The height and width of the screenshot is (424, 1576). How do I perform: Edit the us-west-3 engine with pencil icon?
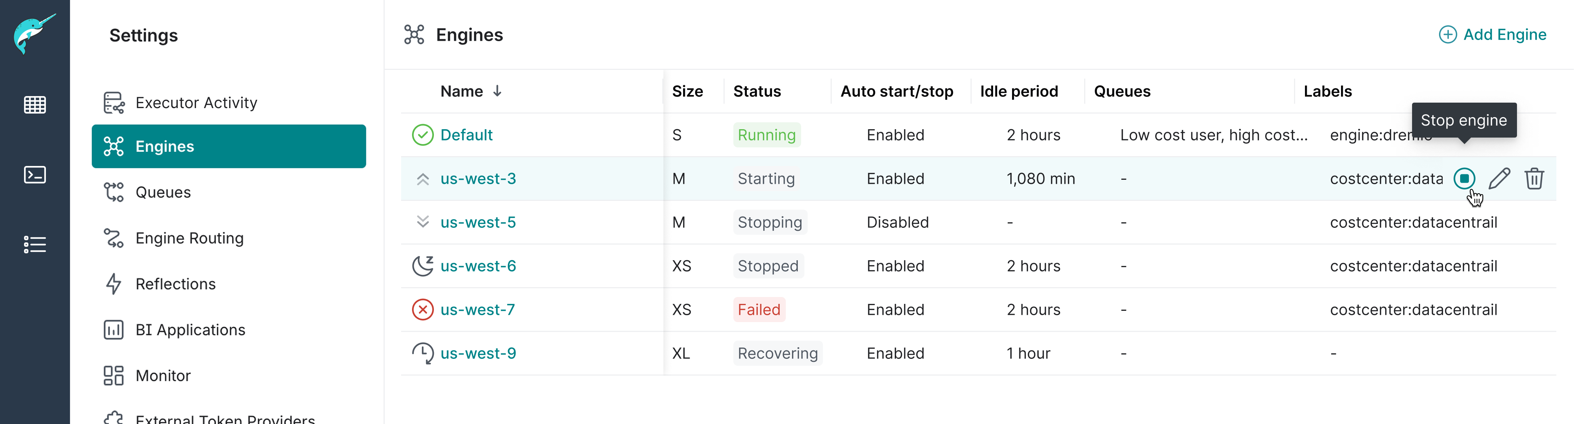tap(1499, 178)
